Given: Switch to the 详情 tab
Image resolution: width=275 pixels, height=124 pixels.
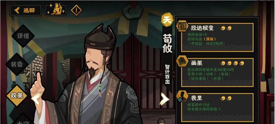Looking at the screenshot, I should 23,36.
